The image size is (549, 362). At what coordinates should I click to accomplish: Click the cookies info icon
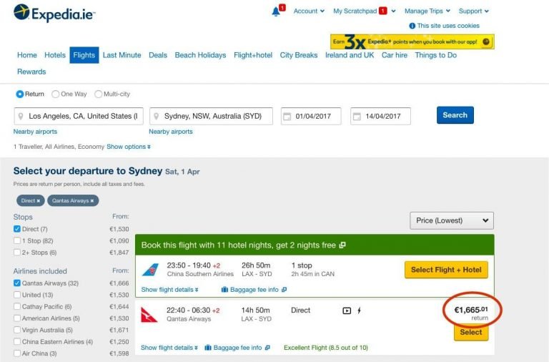pyautogui.click(x=412, y=26)
